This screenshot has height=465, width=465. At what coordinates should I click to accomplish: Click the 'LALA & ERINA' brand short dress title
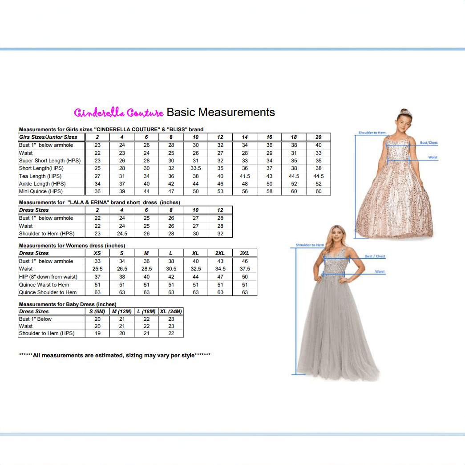coord(100,202)
